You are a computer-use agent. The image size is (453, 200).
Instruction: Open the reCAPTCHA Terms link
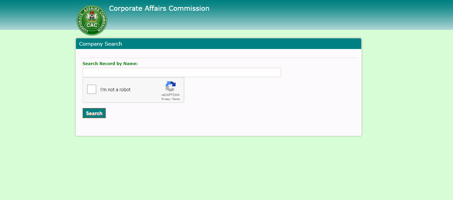pos(176,99)
